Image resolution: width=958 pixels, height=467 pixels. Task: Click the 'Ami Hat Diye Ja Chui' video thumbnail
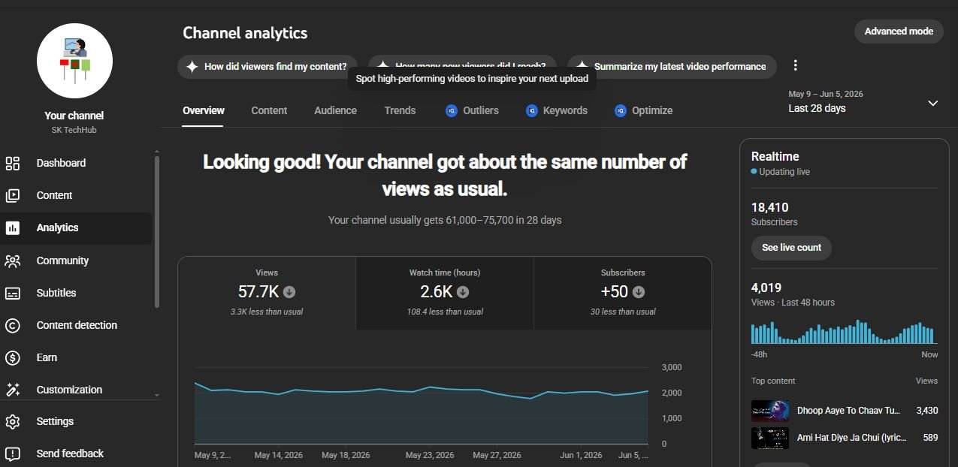770,438
